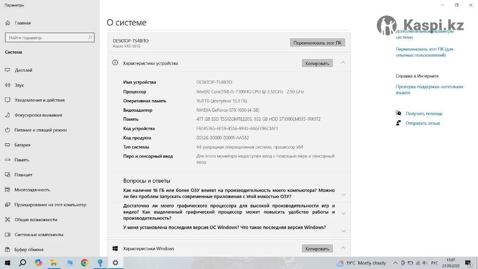Image resolution: width=478 pixels, height=269 pixels.
Task: Open Focus assist (Фокусировка внимания) moon icon
Action: [x=8, y=115]
